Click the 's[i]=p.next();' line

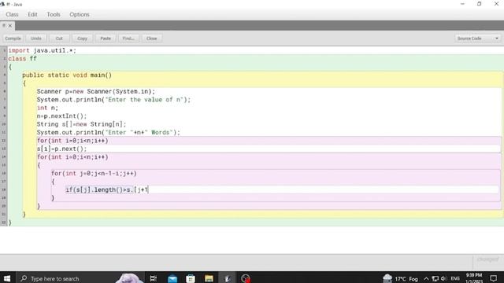pyautogui.click(x=61, y=149)
